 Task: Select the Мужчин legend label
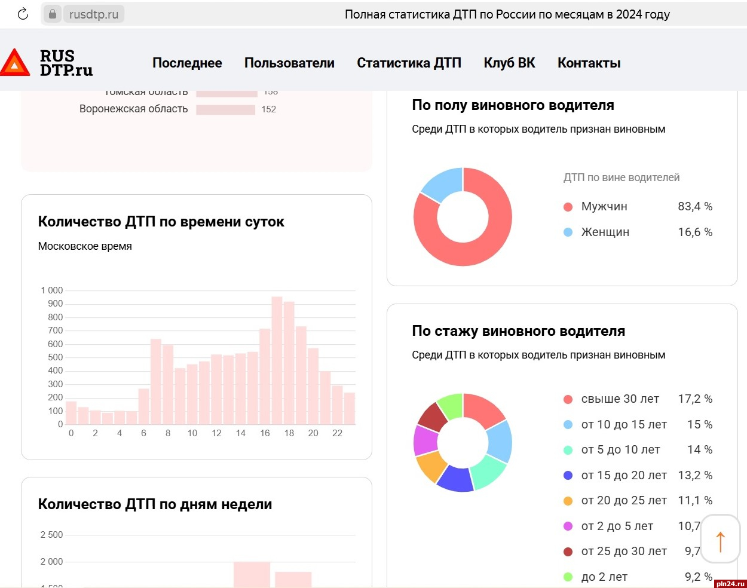point(604,207)
